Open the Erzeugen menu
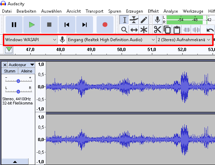The image size is (215, 165). tap(135, 11)
